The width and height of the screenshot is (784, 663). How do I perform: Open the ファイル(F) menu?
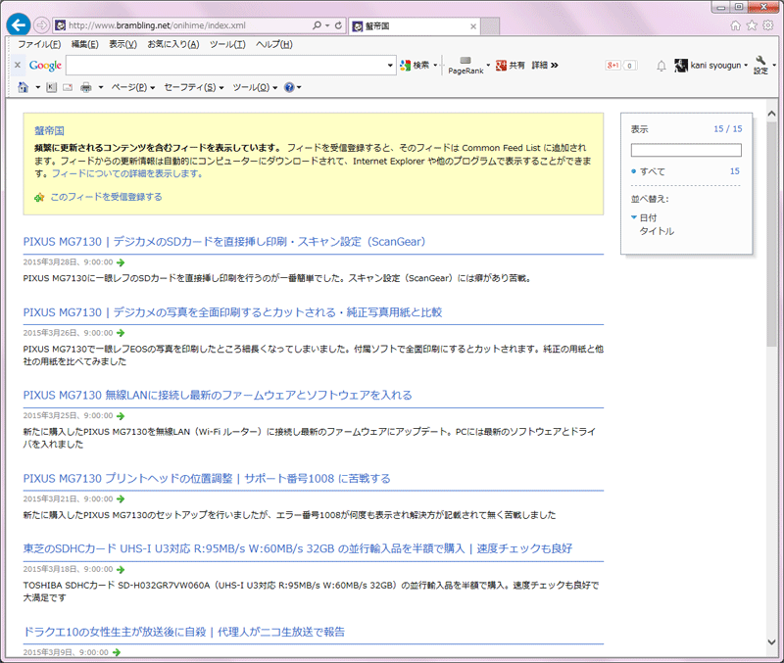38,44
